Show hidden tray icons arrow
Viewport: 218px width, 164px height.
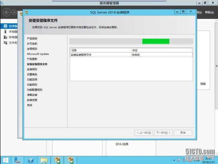tap(174, 160)
